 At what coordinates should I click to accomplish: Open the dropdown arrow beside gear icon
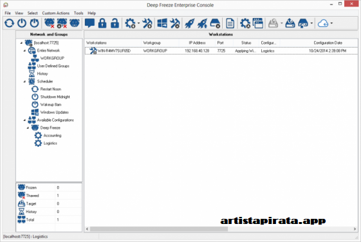click(x=138, y=23)
